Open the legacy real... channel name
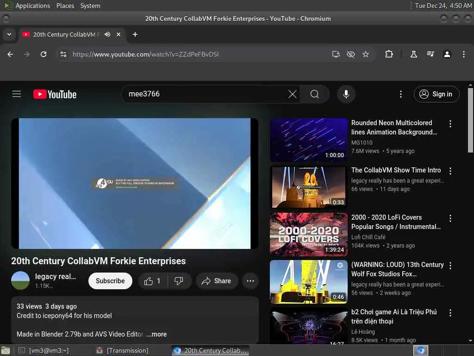Image resolution: width=474 pixels, height=356 pixels. coord(56,276)
